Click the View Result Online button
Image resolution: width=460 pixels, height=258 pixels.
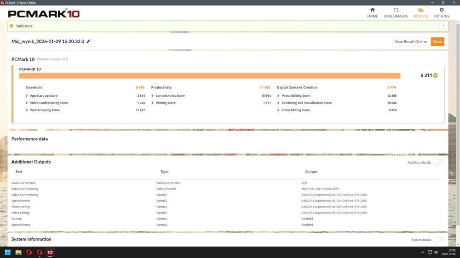pos(410,42)
